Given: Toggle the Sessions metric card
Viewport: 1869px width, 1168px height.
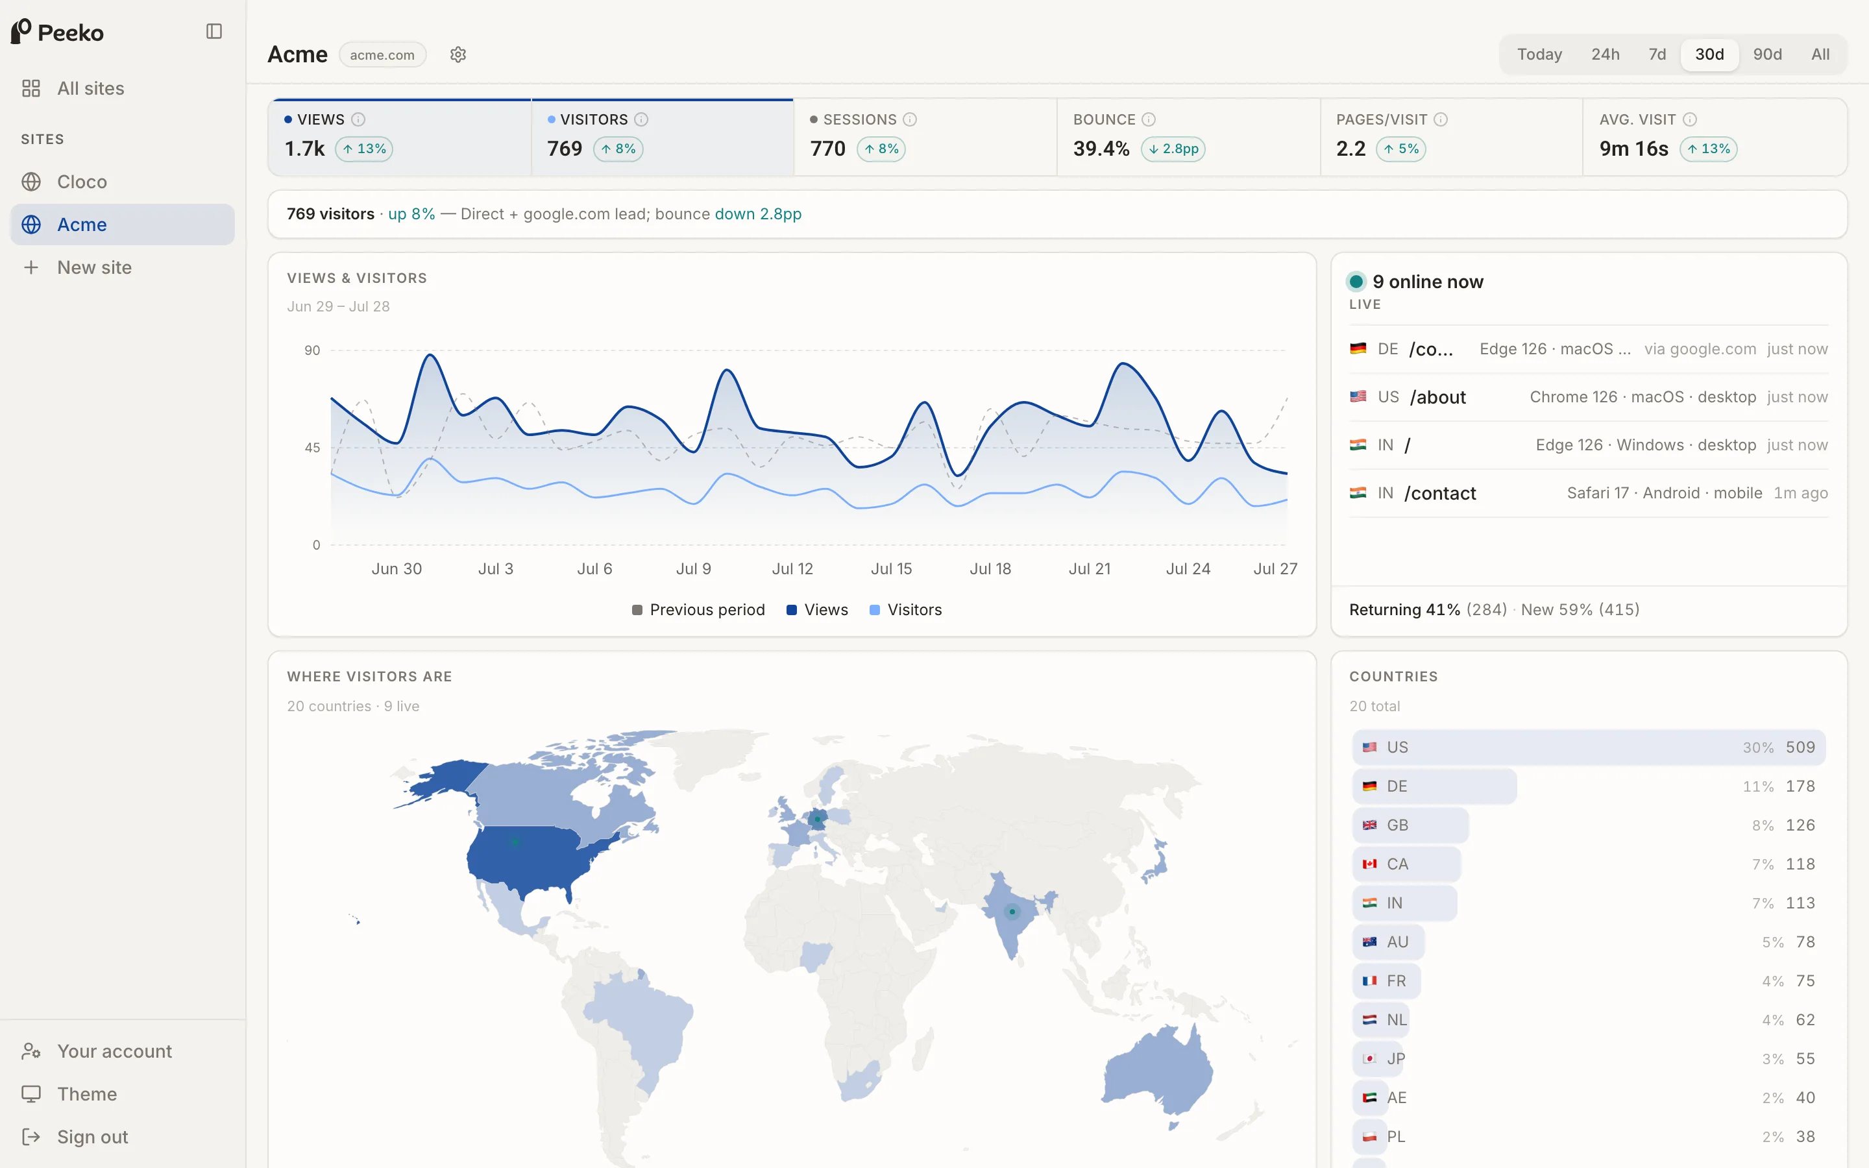Looking at the screenshot, I should pos(925,138).
